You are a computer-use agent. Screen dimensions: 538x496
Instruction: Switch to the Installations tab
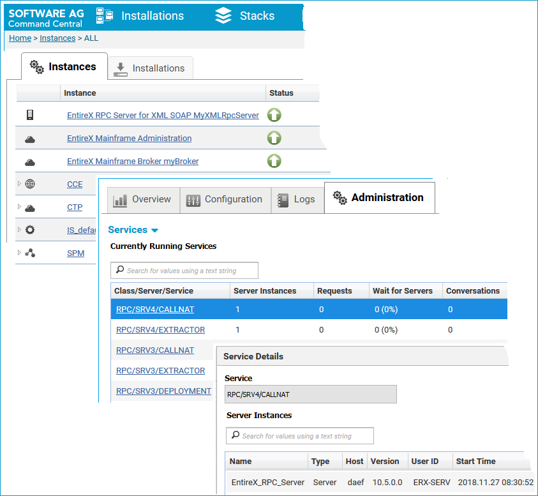coord(151,68)
